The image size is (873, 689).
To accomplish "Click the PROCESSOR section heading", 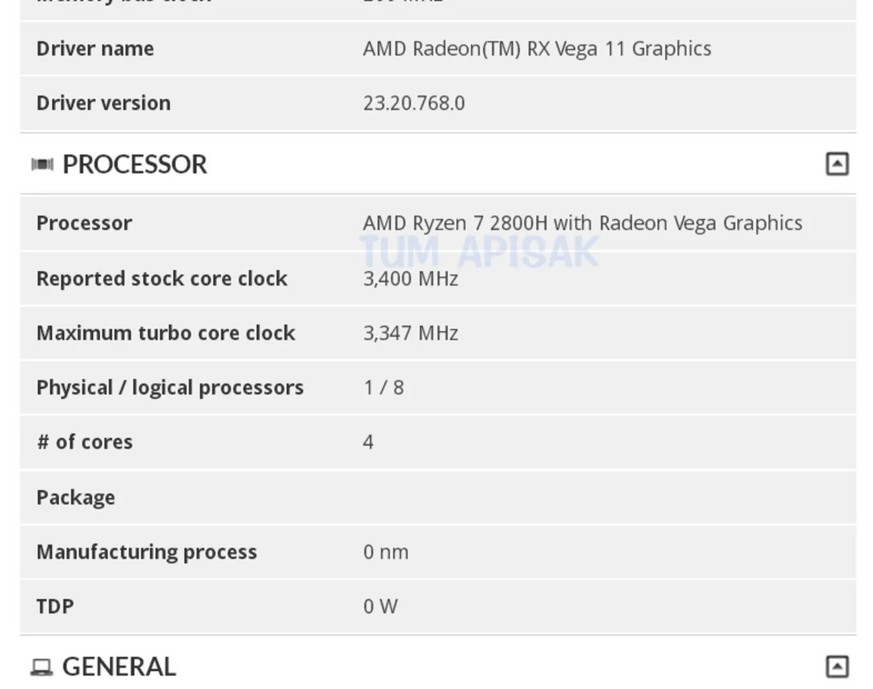I will pos(135,164).
